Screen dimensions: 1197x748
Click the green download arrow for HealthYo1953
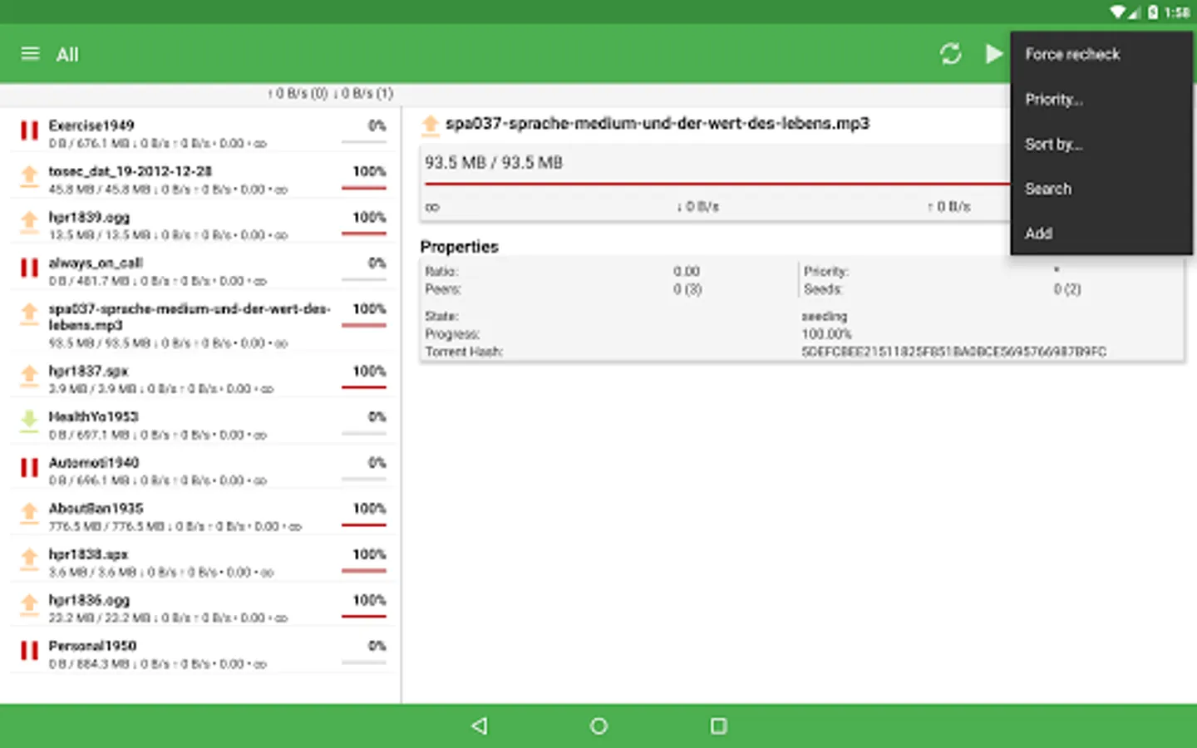(x=29, y=421)
